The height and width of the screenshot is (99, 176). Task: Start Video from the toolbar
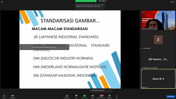[13, 96]
